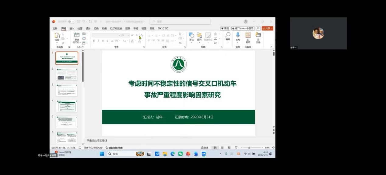Expand the font size dropdown

pyautogui.click(x=128, y=35)
